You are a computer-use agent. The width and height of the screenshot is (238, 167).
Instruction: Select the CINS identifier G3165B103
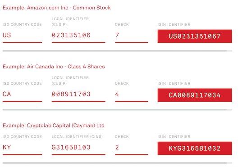pos(71,147)
